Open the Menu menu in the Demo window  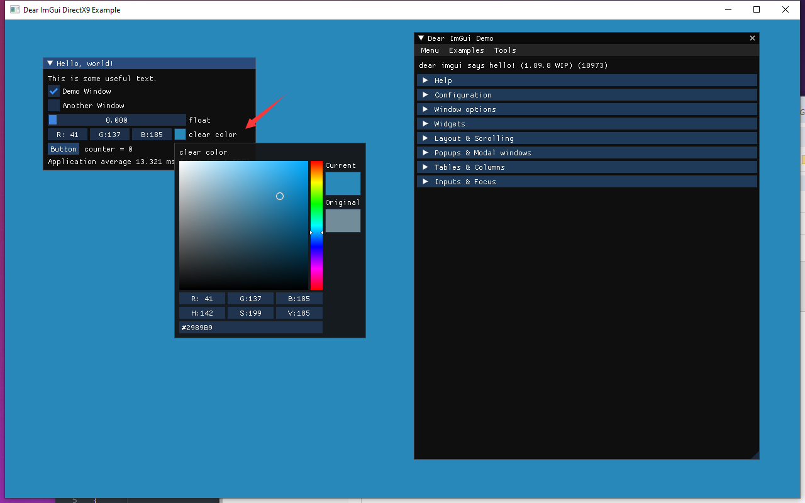point(430,50)
